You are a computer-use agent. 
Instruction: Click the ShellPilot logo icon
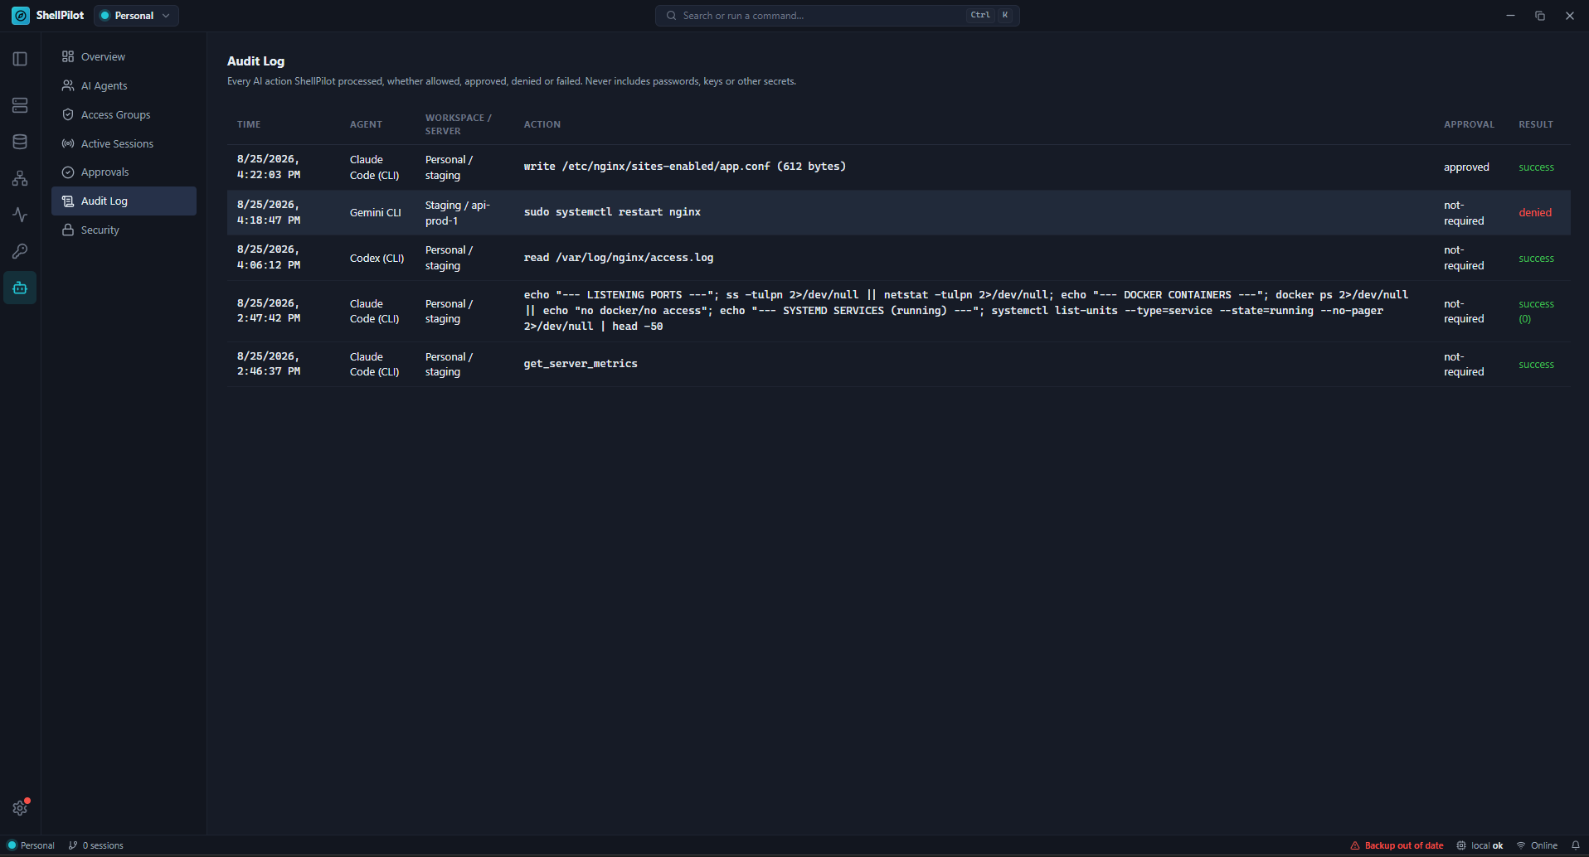click(x=21, y=16)
